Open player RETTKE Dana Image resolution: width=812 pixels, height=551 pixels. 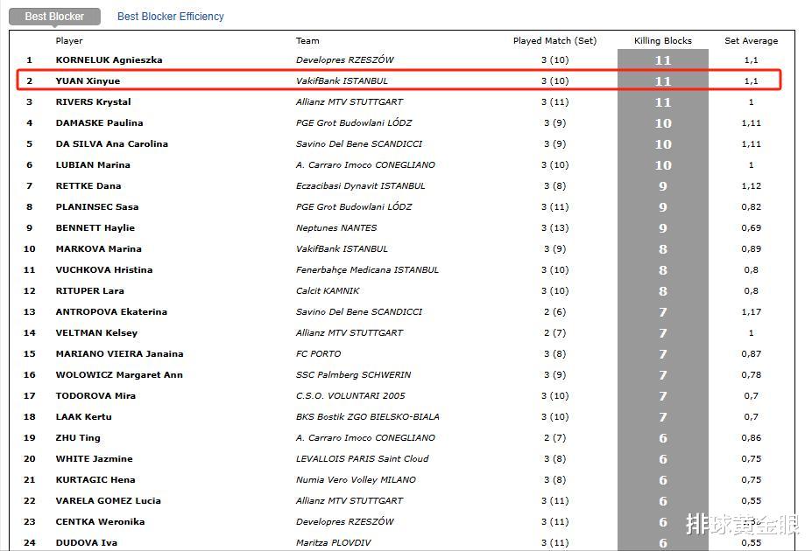88,186
